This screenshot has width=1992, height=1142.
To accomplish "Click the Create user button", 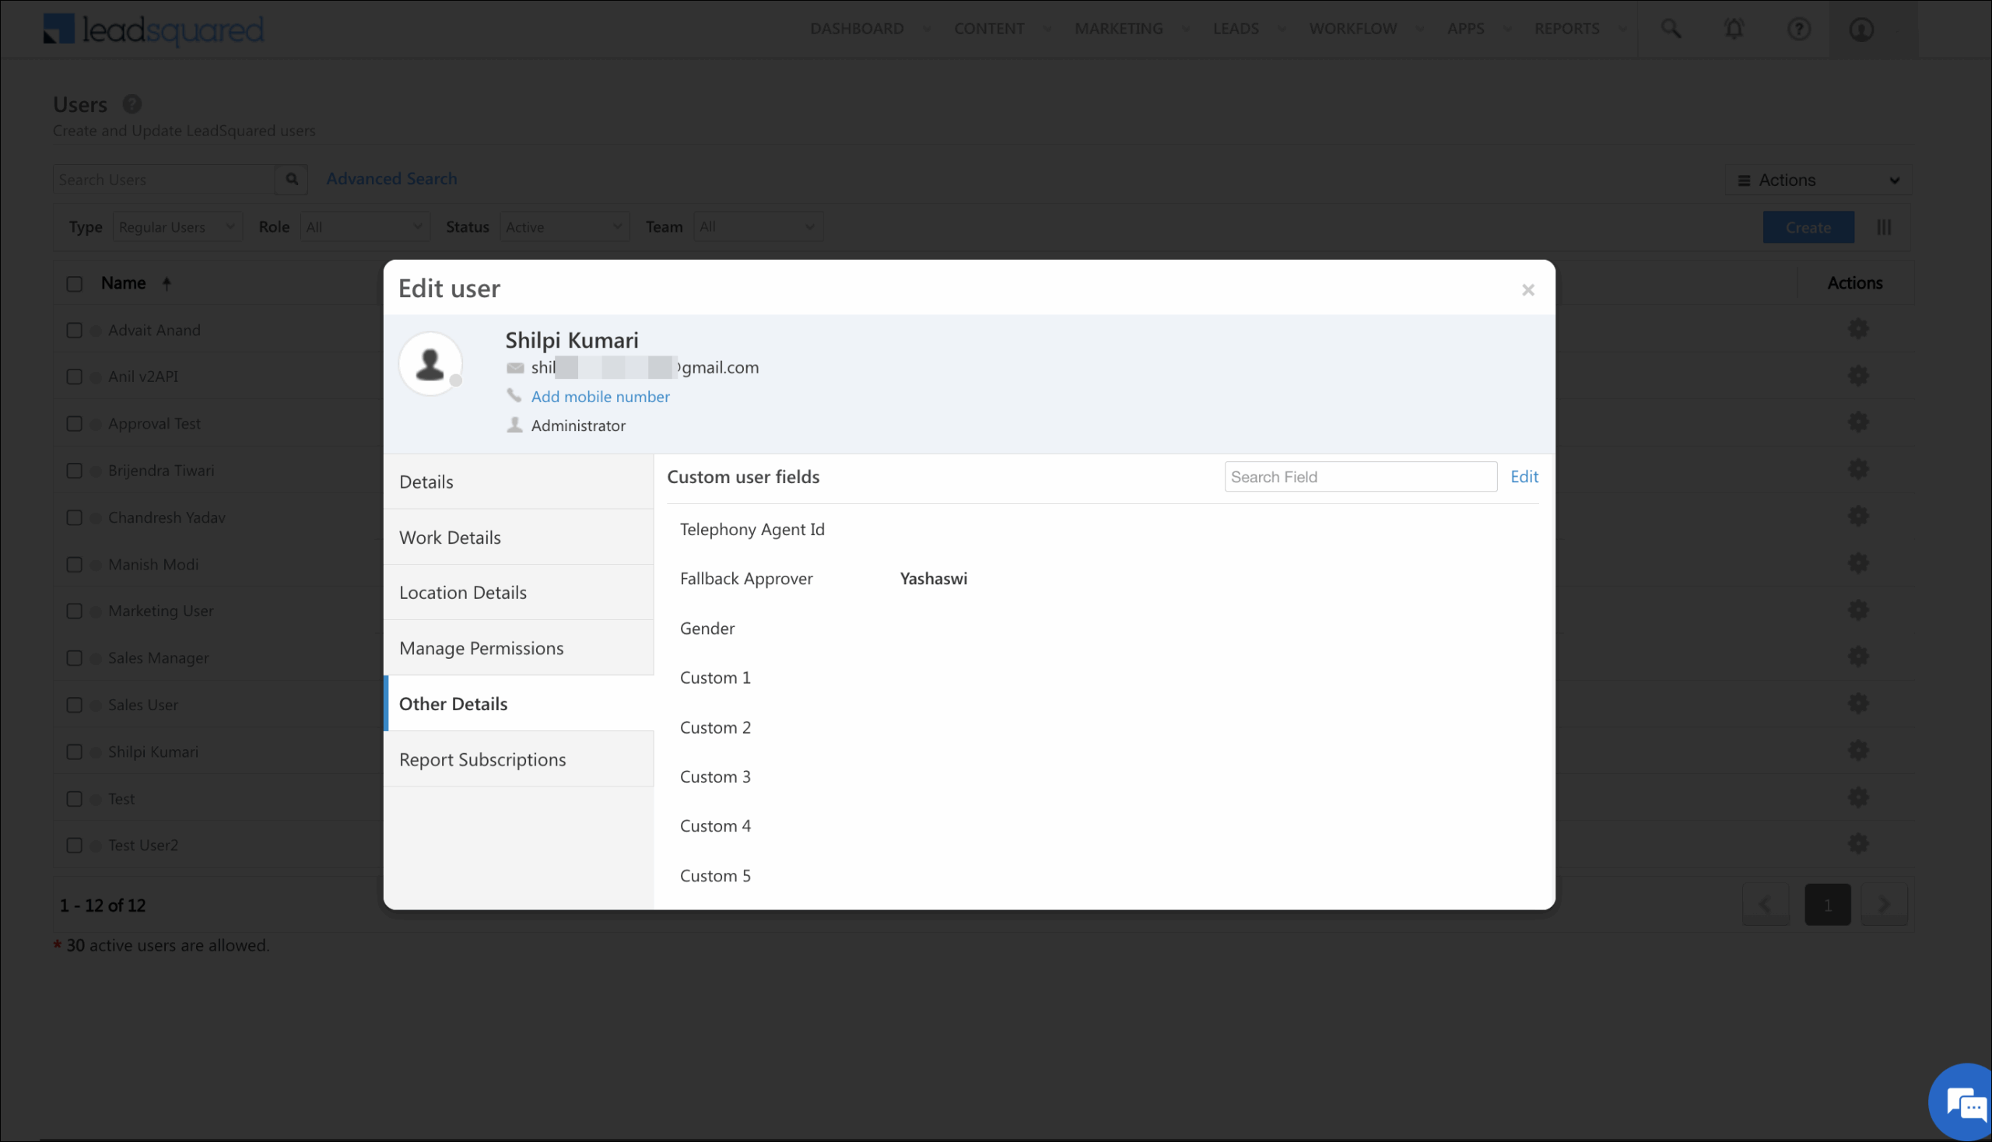I will pos(1808,226).
